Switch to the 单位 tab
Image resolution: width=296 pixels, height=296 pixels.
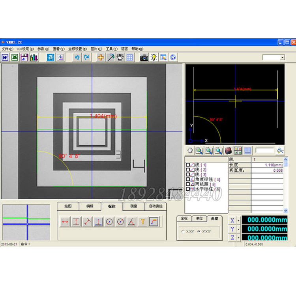[x=199, y=219]
